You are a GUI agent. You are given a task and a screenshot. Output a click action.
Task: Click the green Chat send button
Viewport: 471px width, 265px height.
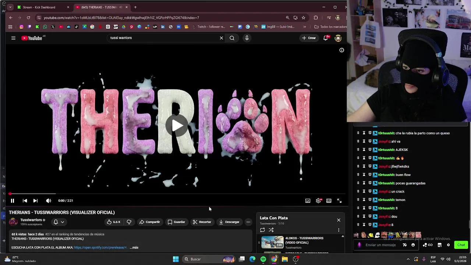pos(461,245)
